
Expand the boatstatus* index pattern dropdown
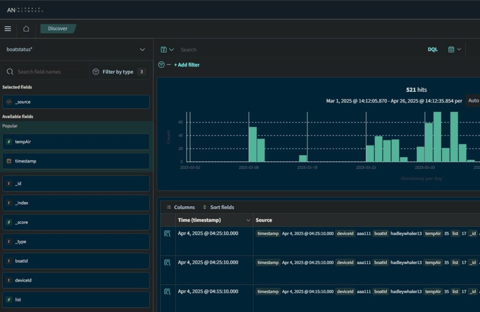point(142,50)
